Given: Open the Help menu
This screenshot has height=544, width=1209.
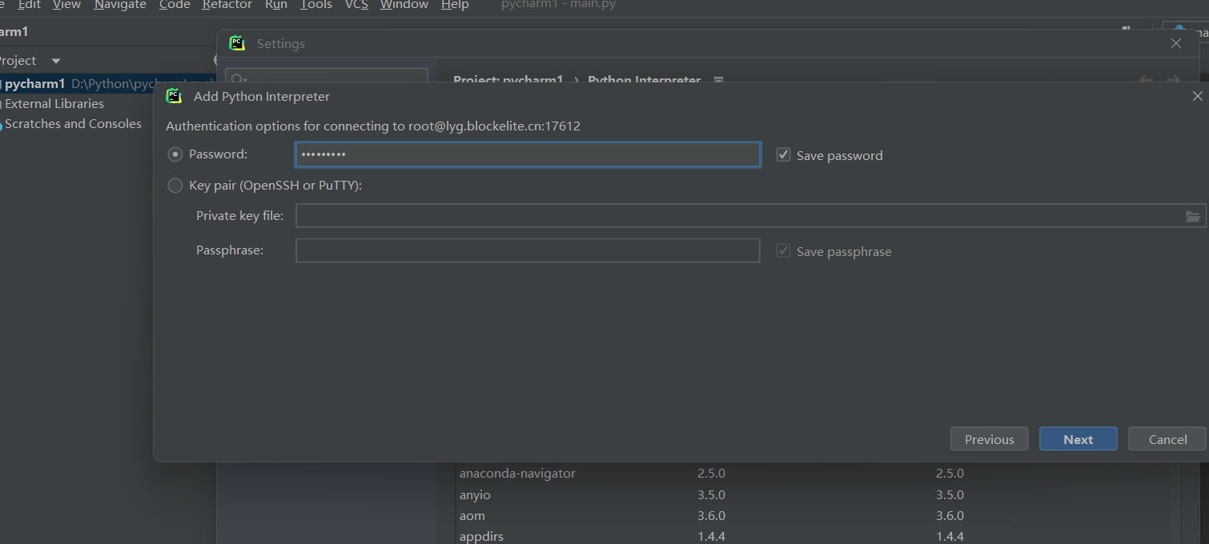Looking at the screenshot, I should [455, 5].
